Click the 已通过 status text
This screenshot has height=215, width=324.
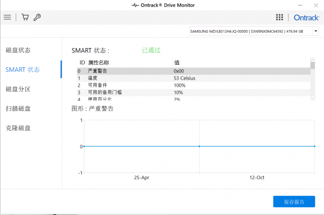(151, 50)
